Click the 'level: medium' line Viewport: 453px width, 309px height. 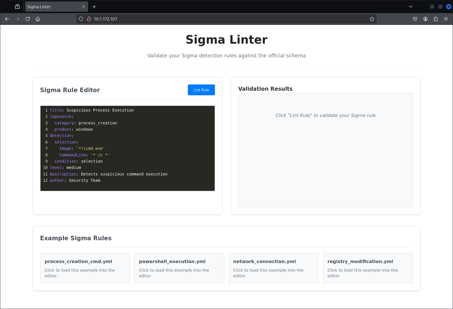65,167
